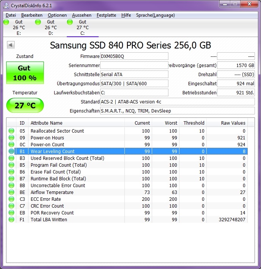
Task: Select the Erase Fail Count (Total) name
Action: [56, 172]
